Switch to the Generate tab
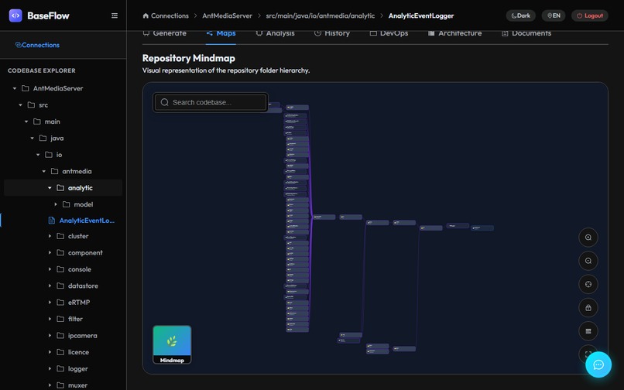Screen dimensions: 624x390 165,33
